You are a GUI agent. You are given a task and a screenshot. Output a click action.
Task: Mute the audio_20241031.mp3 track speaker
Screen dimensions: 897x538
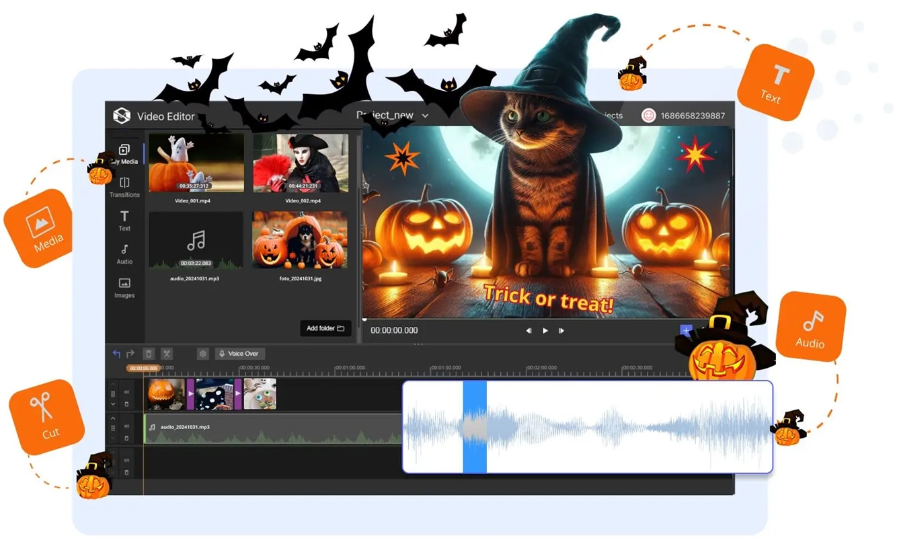pos(126,426)
